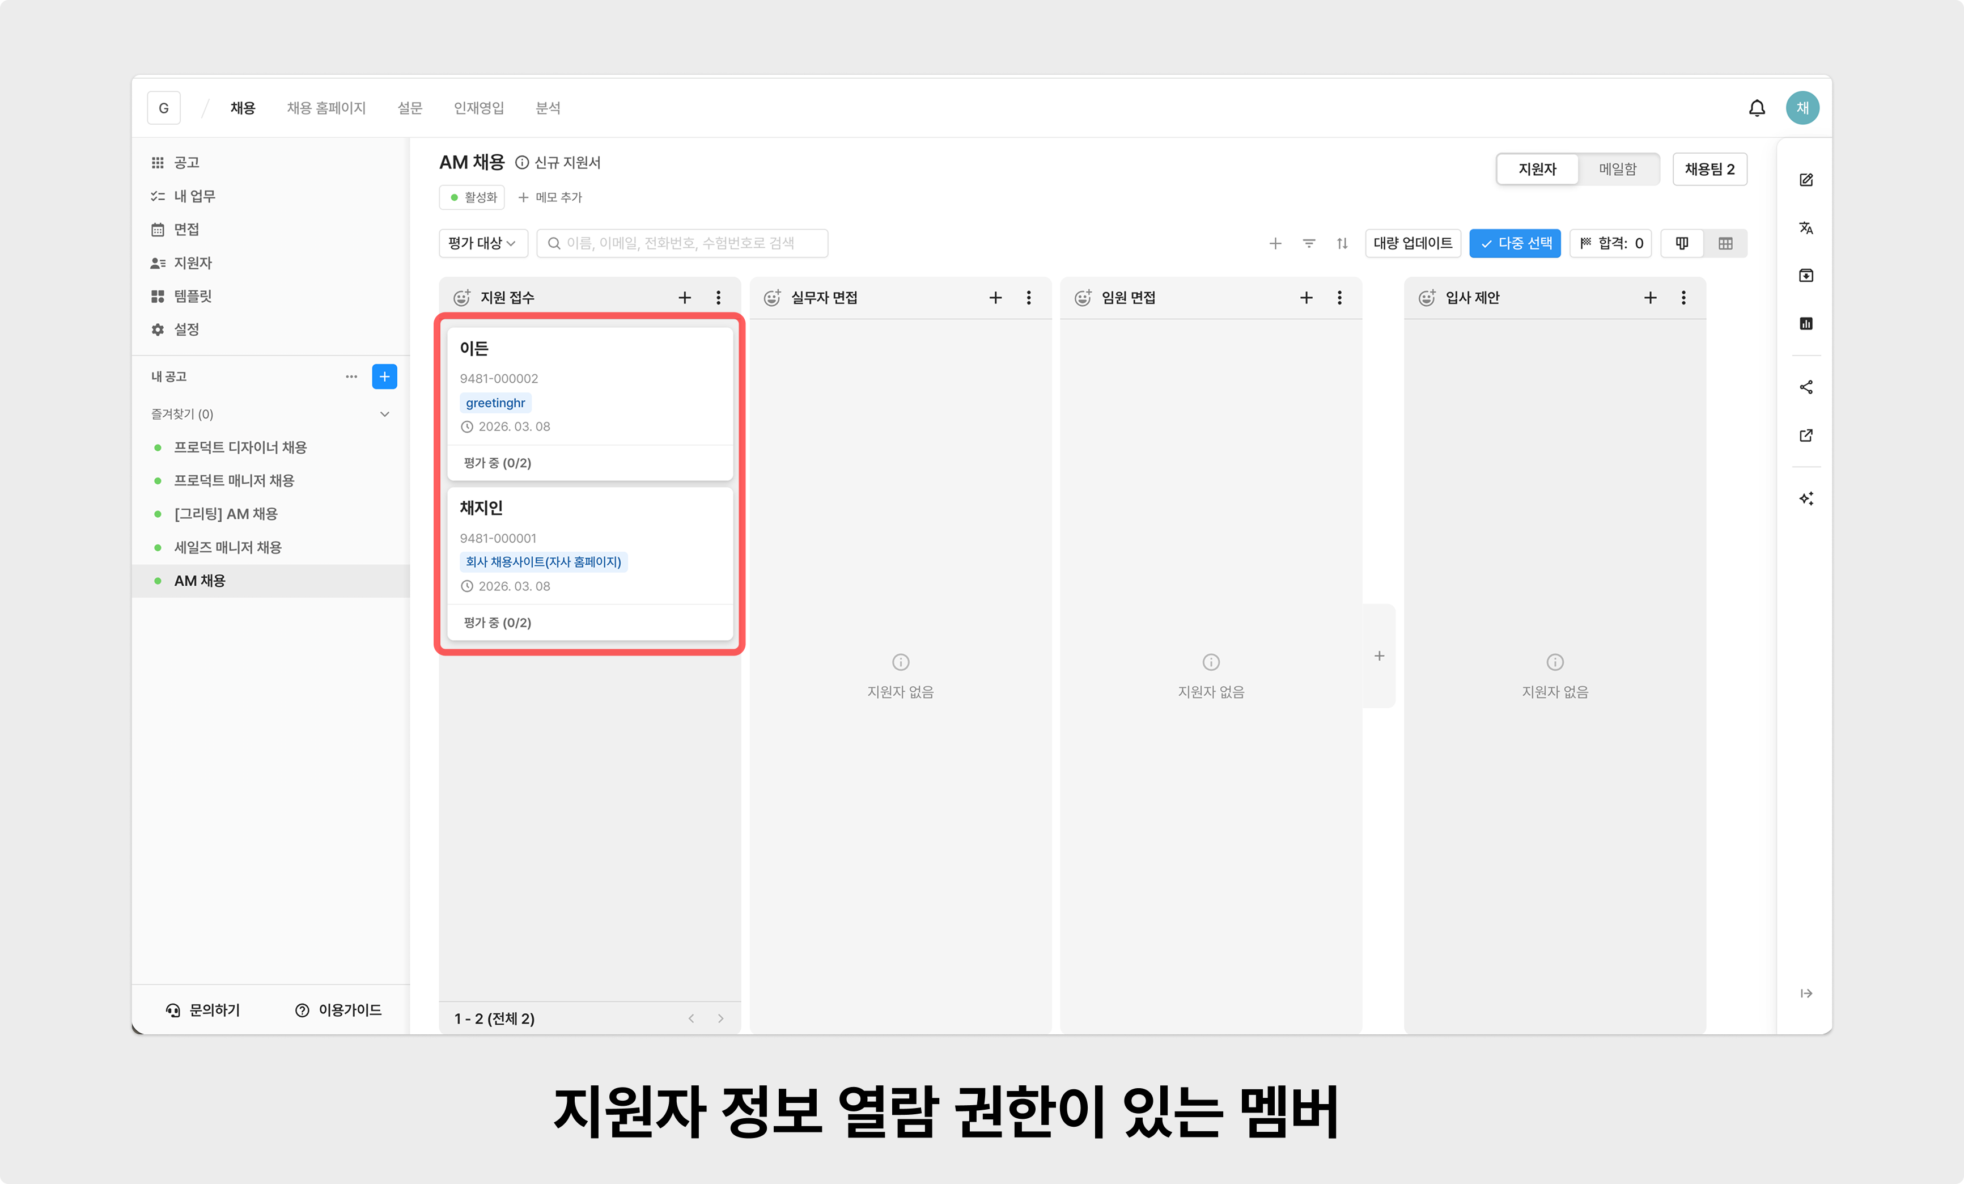Viewport: 1964px width, 1184px height.
Task: Click the AI sparkle icon in right sidebar
Action: click(x=1806, y=499)
